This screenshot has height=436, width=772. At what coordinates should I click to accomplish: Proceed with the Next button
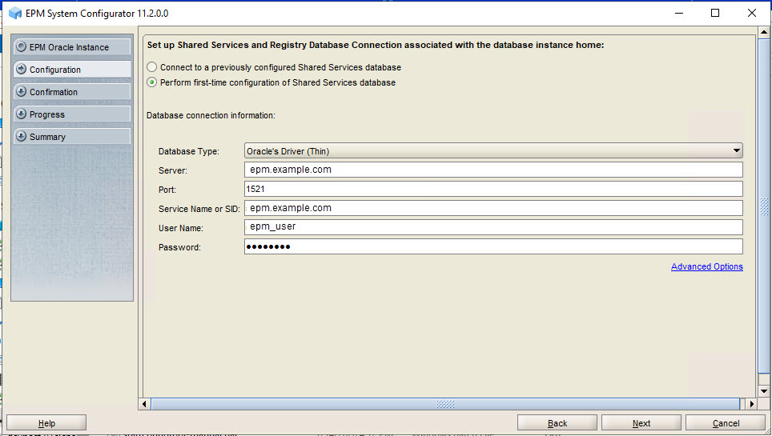641,422
